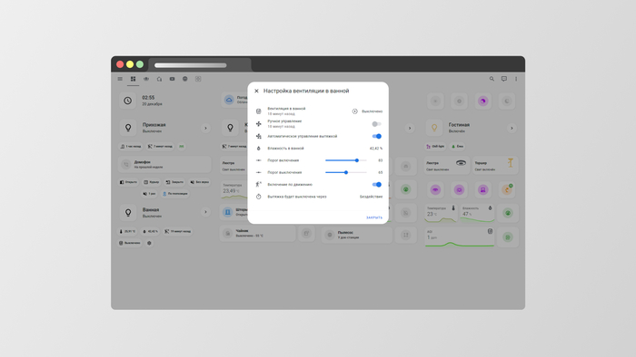Open the Чайник card

[257, 233]
